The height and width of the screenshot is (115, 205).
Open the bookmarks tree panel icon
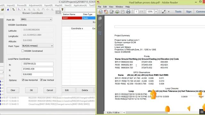100,33
